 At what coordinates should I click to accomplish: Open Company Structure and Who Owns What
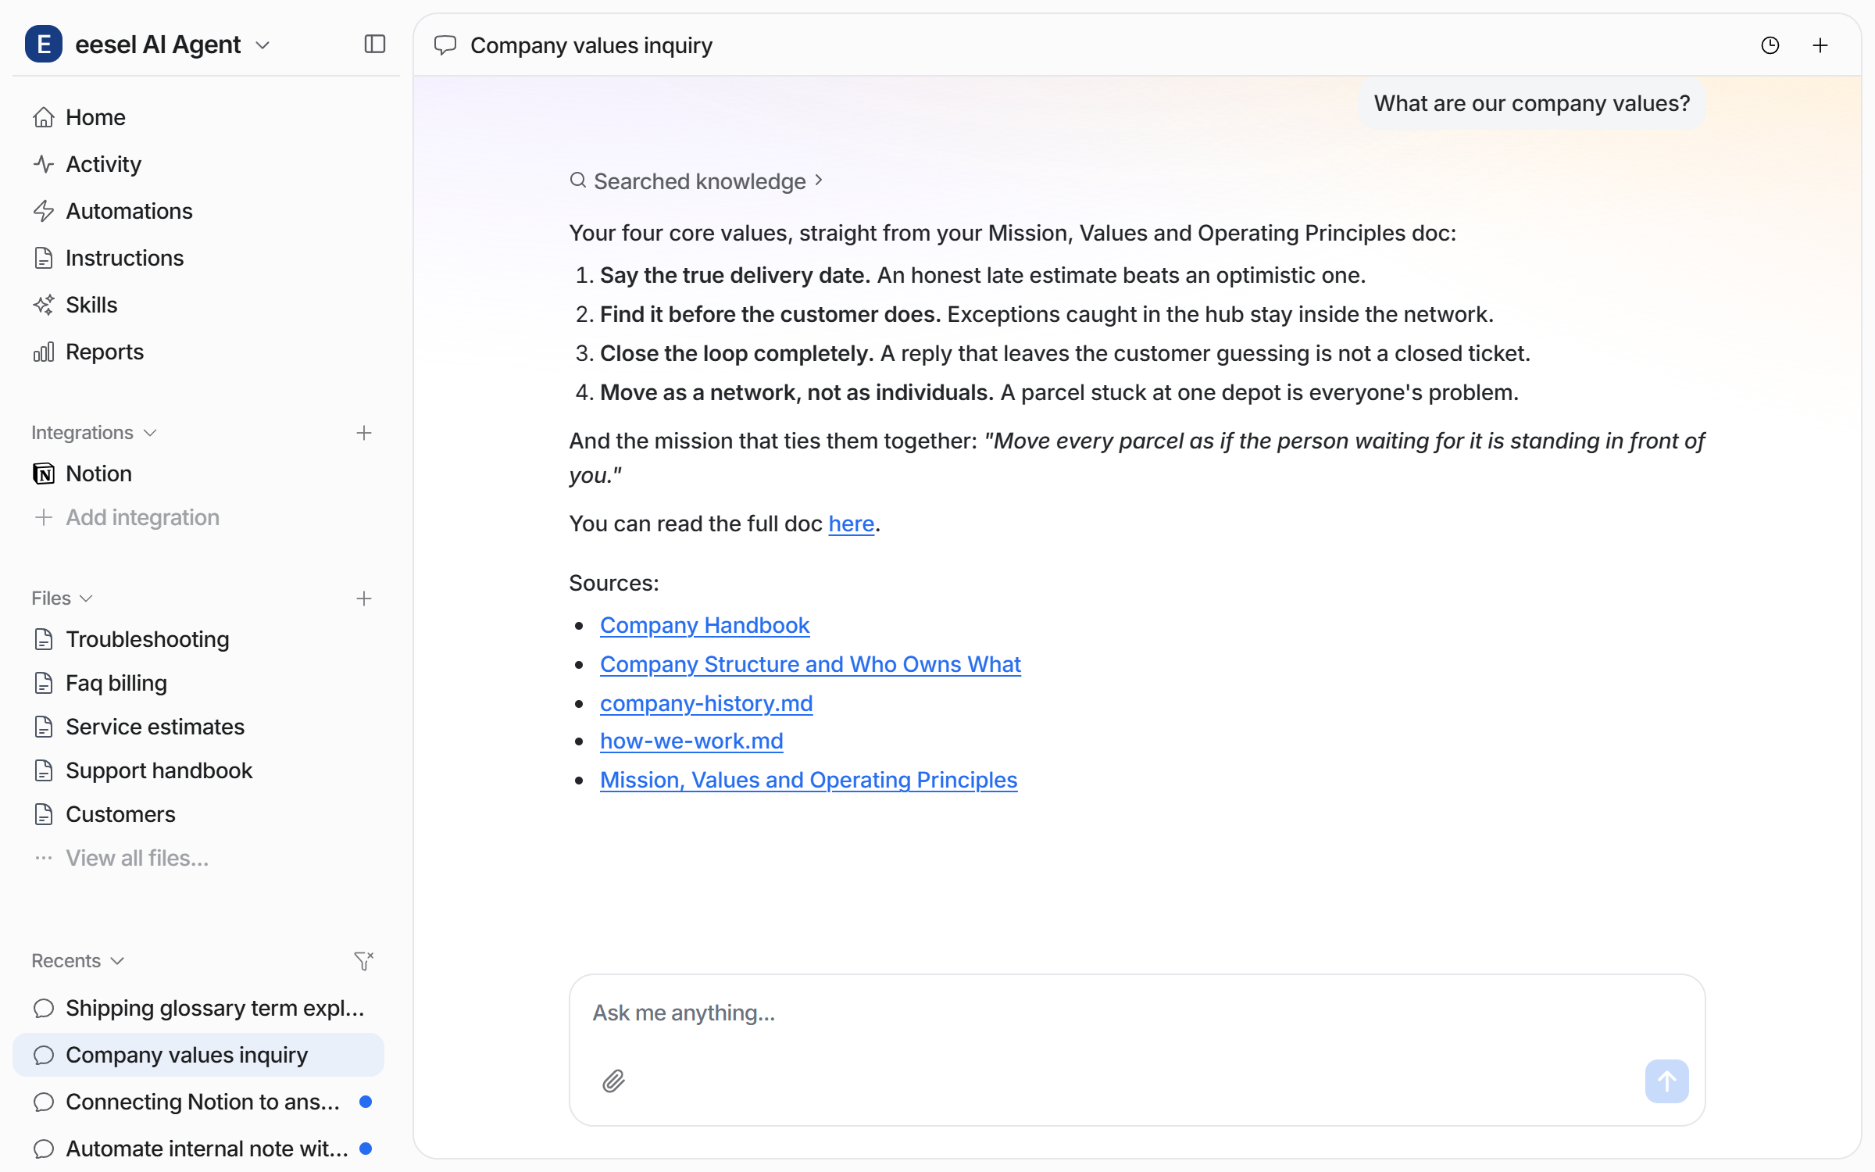tap(810, 664)
